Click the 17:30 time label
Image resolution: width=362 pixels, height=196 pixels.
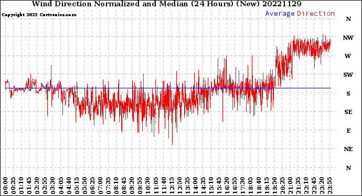tap(243, 186)
